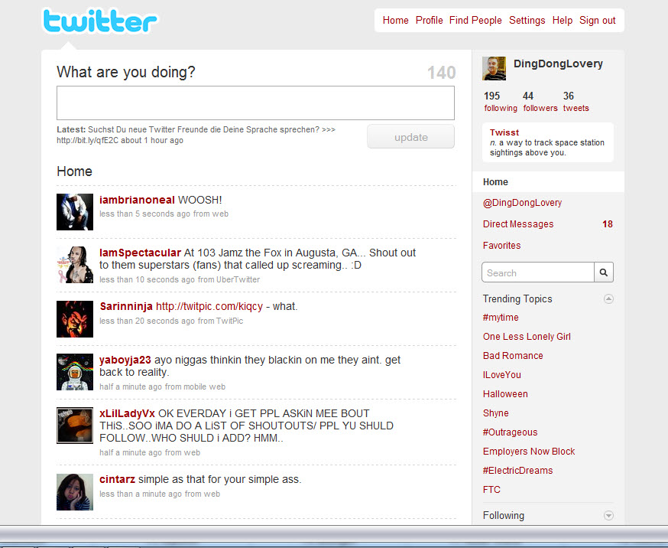The image size is (668, 548).
Task: Open xLilLadyVx username link
Action: coord(127,413)
